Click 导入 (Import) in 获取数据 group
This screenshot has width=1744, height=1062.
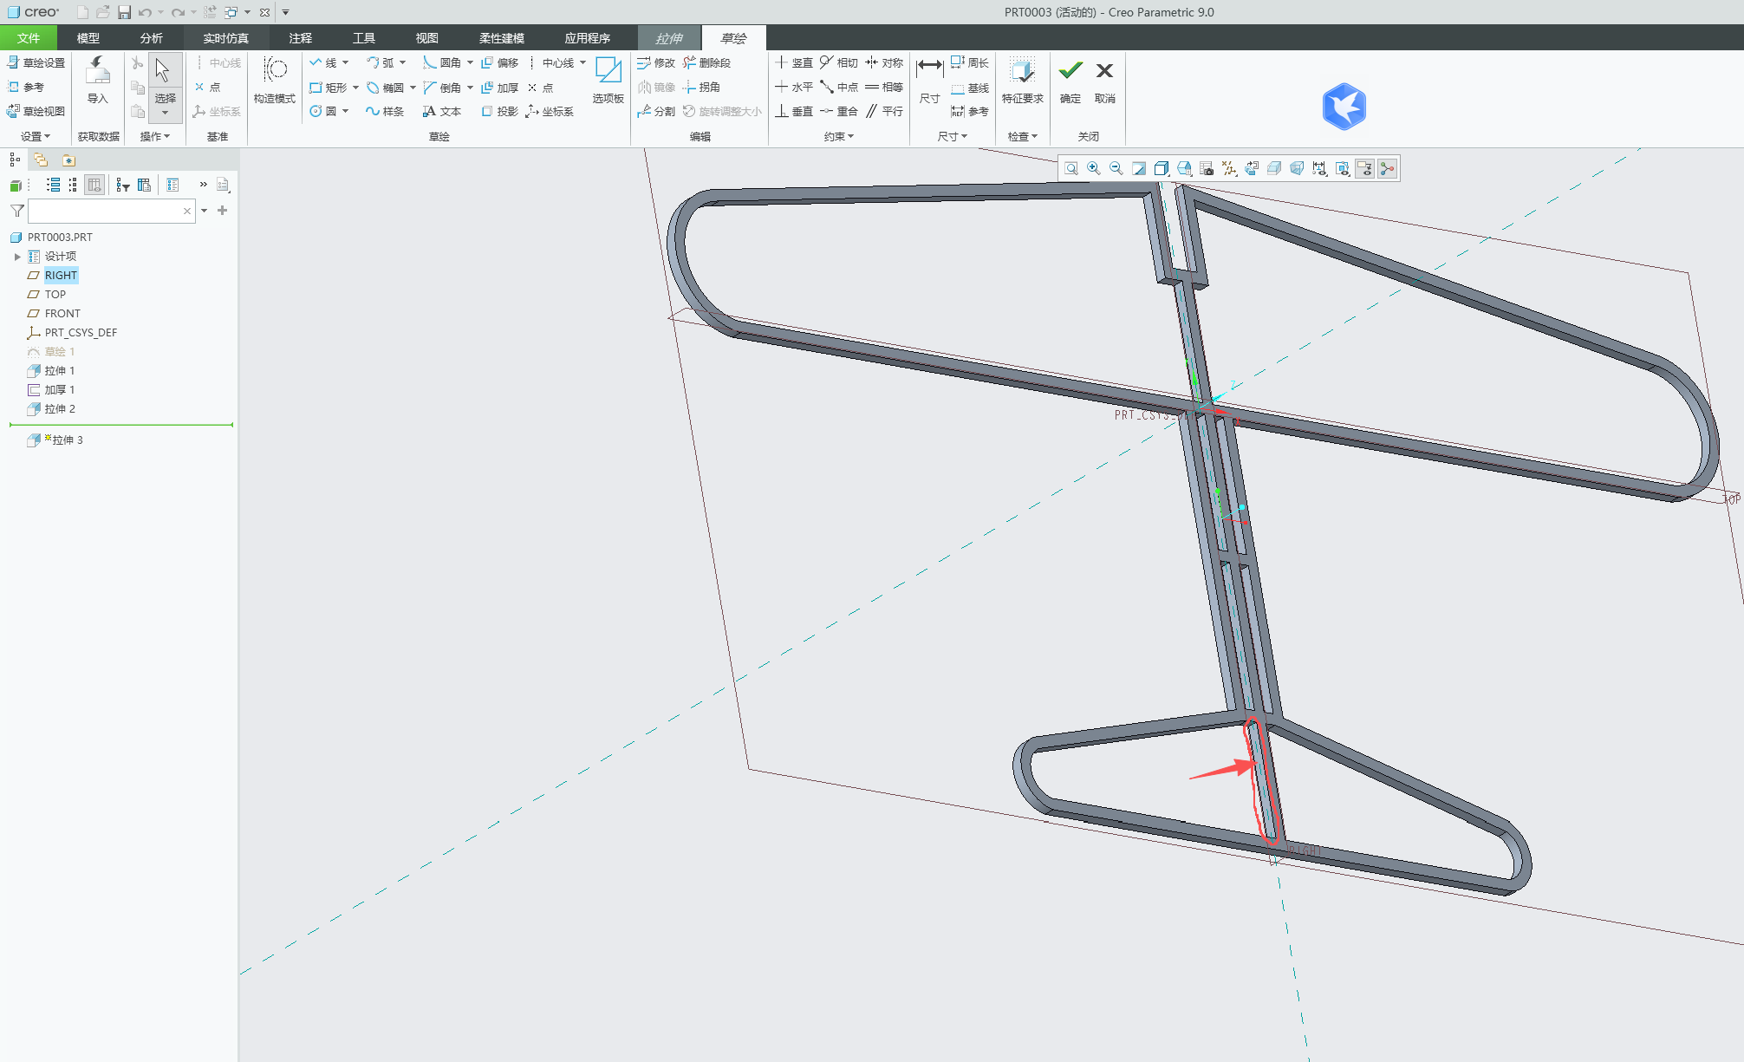(98, 81)
